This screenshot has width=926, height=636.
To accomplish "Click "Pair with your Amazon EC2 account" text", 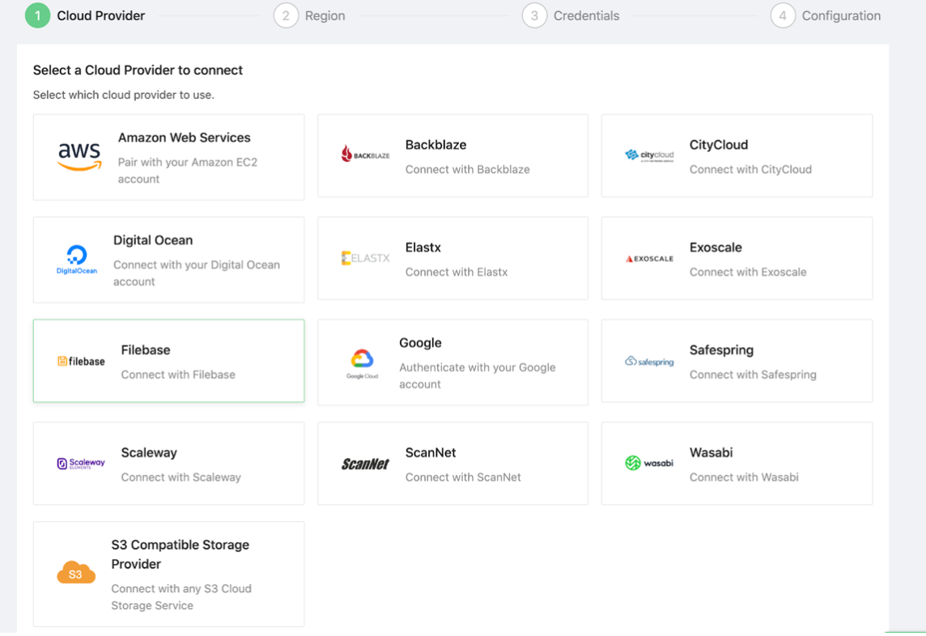I will [187, 171].
